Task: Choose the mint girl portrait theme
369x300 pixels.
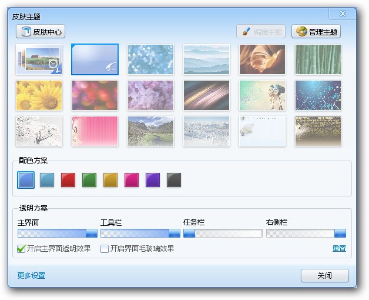Action: click(262, 95)
